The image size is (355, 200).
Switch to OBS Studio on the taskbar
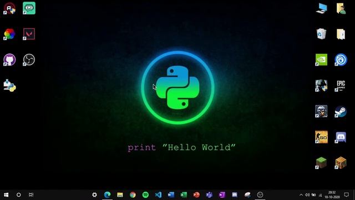click(x=260, y=195)
